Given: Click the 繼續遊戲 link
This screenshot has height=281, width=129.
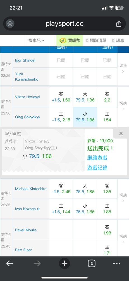Looking at the screenshot, I should coord(97,158).
